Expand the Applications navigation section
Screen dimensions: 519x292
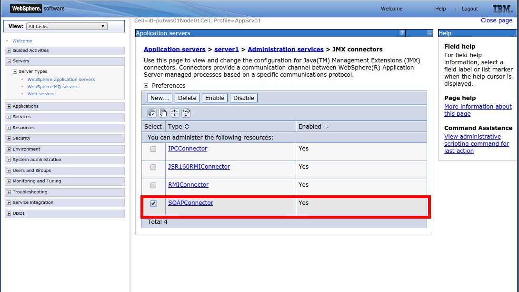pyautogui.click(x=9, y=106)
